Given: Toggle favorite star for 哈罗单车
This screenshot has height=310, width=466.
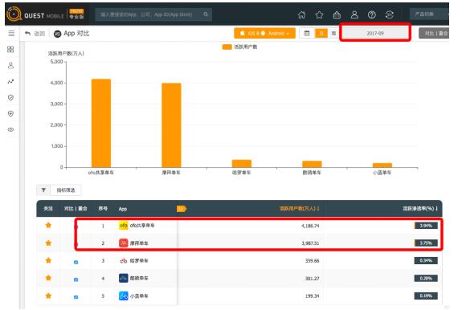Looking at the screenshot, I should pyautogui.click(x=48, y=260).
